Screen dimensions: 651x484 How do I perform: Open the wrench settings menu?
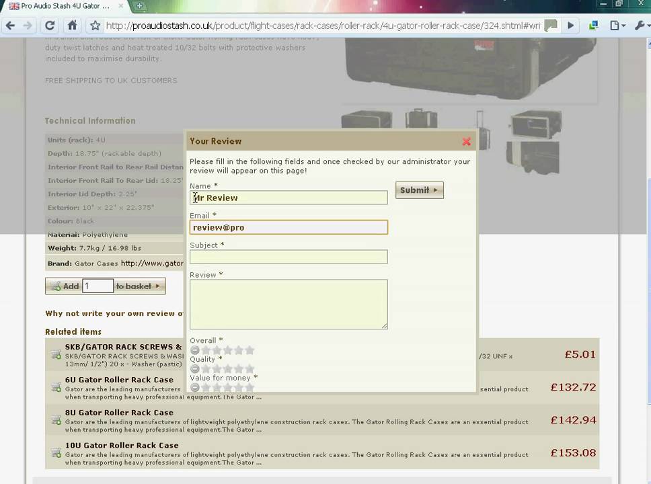[642, 26]
